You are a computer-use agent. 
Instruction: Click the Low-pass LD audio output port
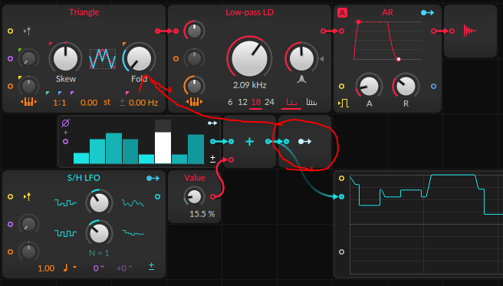click(323, 31)
